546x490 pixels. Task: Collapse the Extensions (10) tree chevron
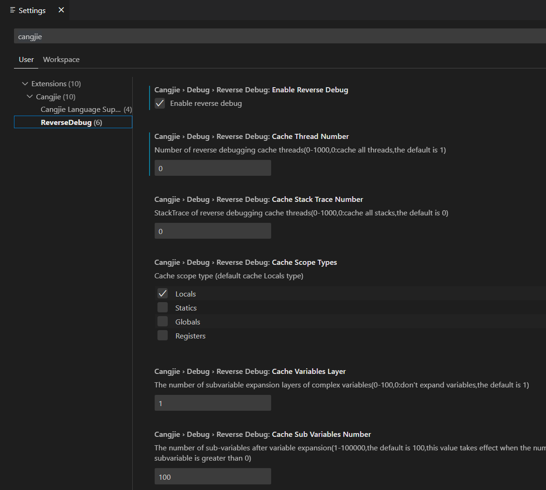[25, 84]
